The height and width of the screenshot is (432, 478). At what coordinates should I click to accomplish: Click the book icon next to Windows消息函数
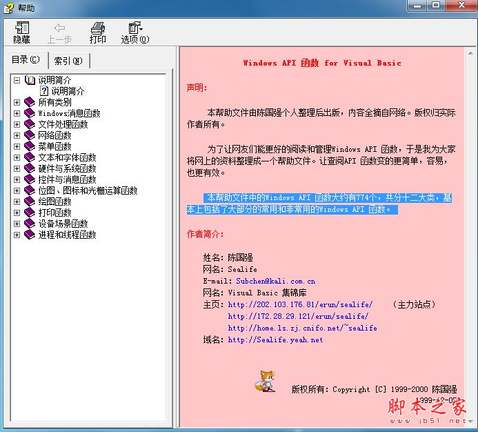[x=30, y=113]
